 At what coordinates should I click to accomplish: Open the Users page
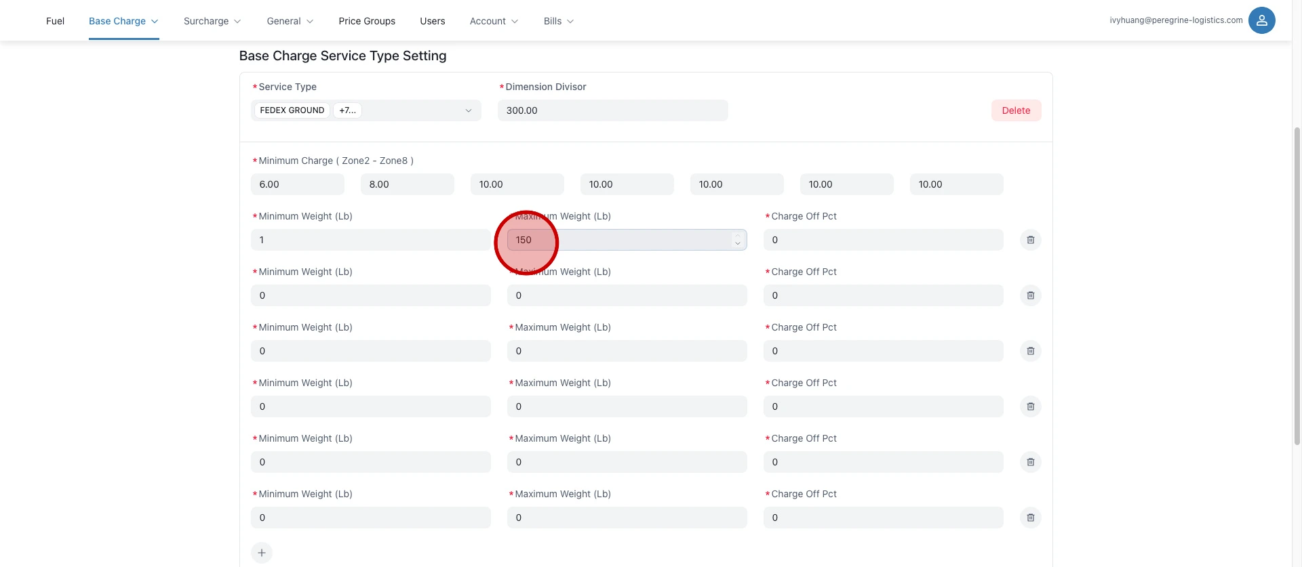tap(432, 21)
